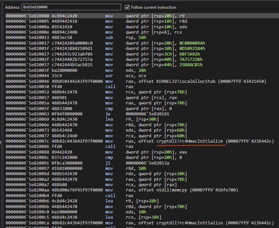
Task: Click the Address input field
Action: pyautogui.click(x=71, y=7)
